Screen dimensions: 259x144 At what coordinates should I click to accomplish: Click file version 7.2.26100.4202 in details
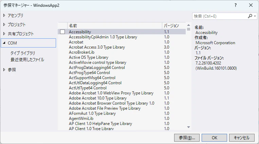208,63
